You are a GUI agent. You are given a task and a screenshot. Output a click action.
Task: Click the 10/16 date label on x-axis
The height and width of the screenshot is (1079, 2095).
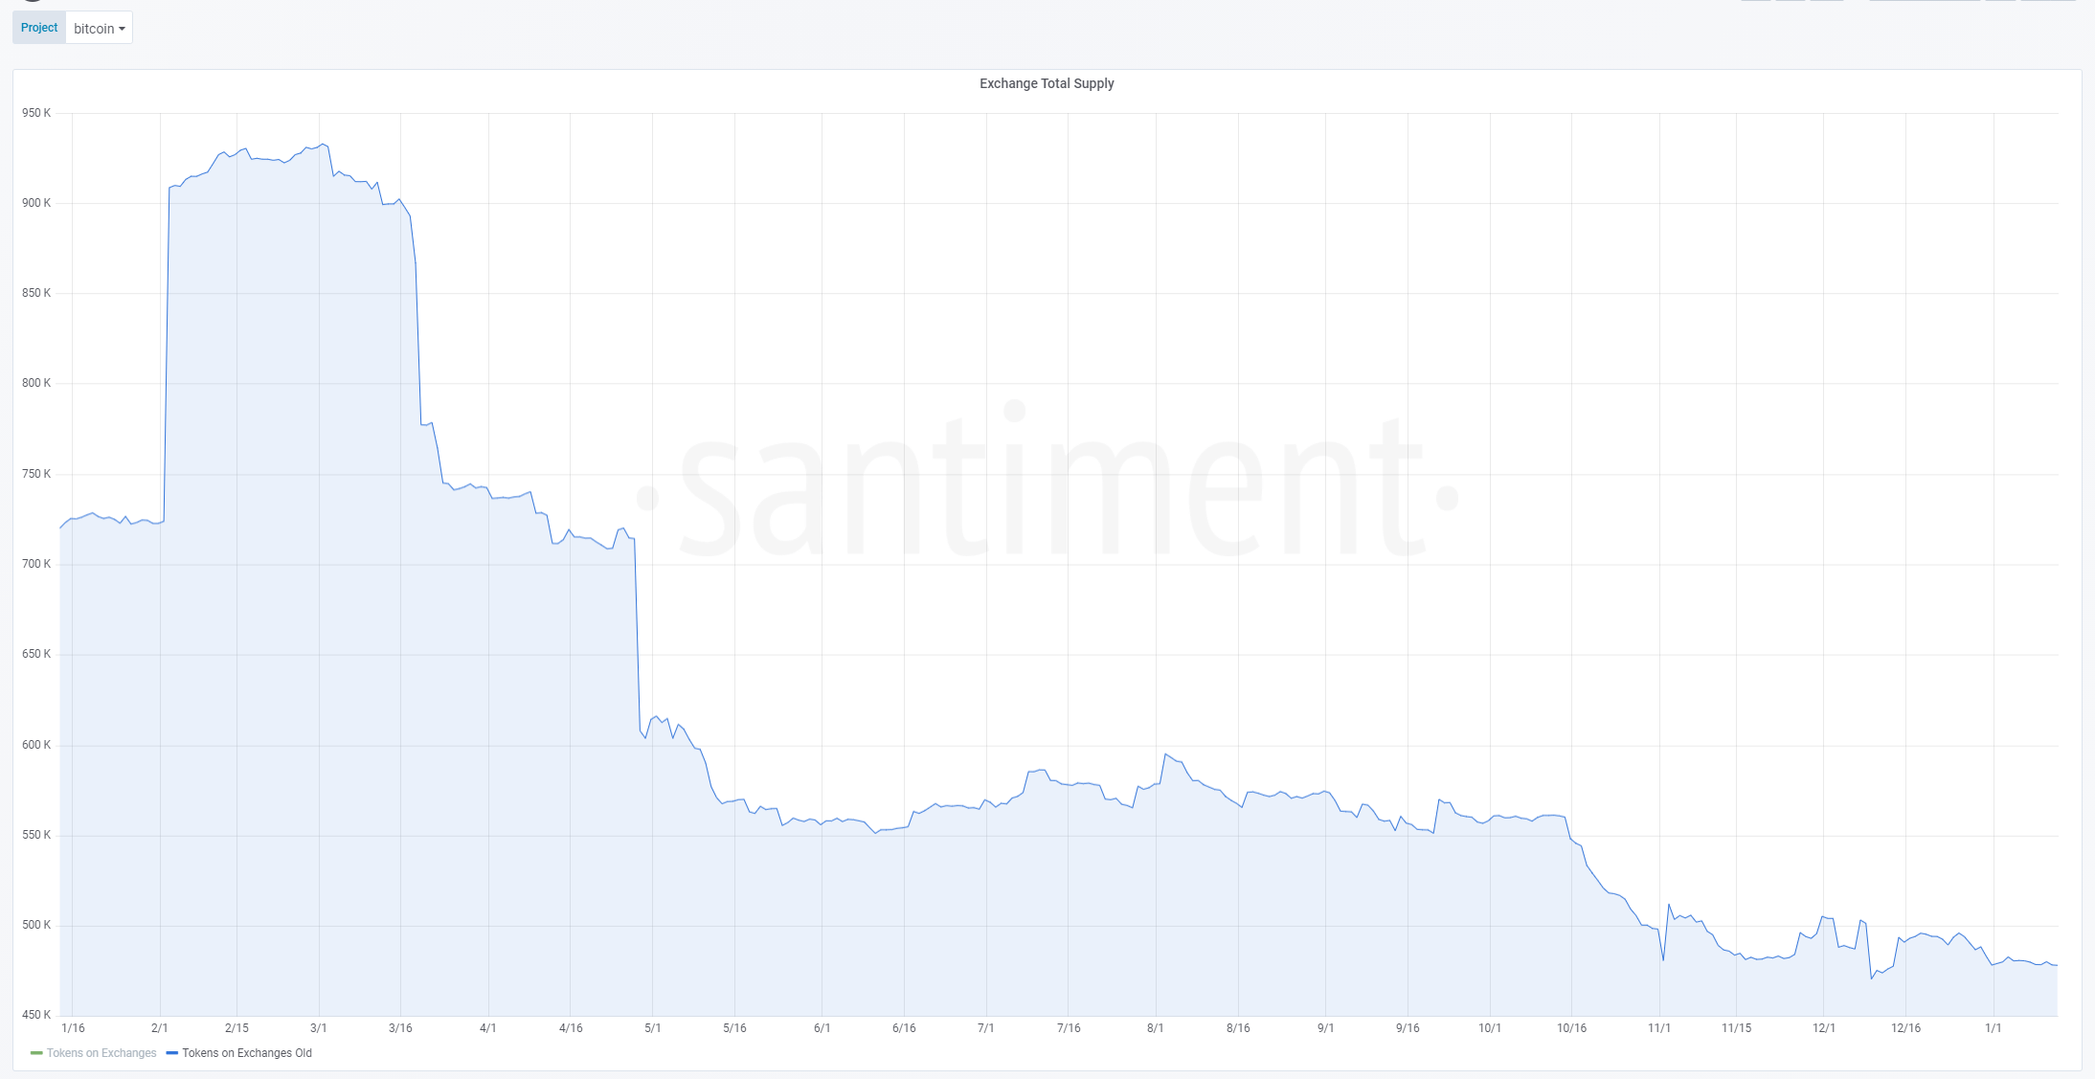click(x=1572, y=1028)
